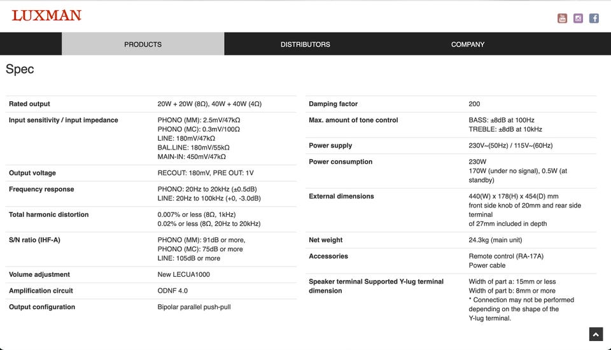The width and height of the screenshot is (611, 350).
Task: Click the Output configuration label
Action: tap(42, 307)
